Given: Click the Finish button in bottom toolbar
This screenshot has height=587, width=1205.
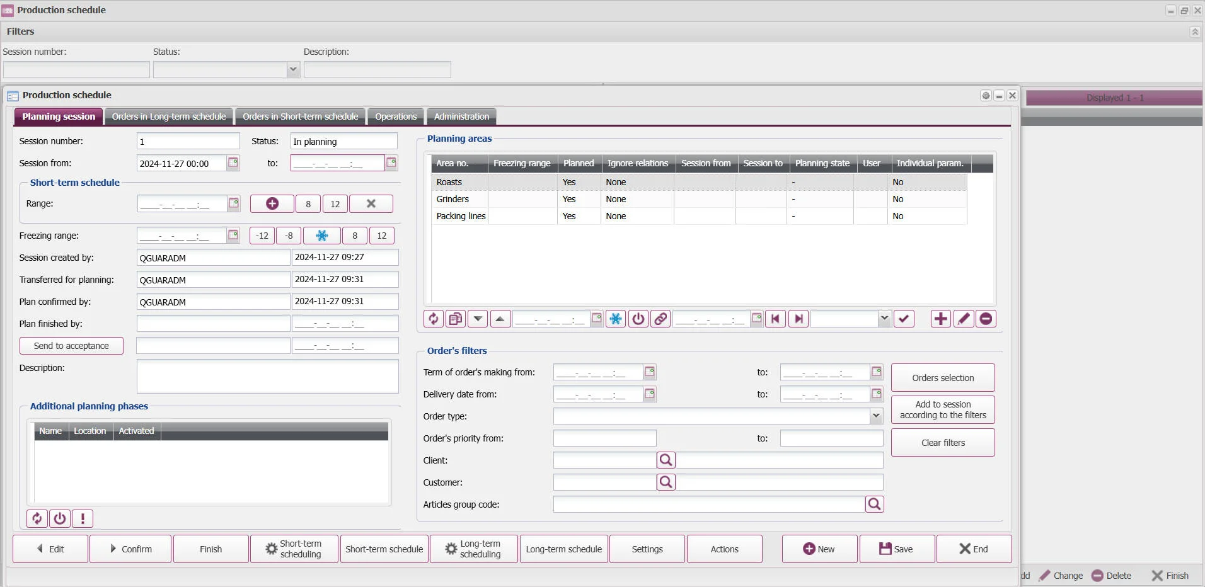Looking at the screenshot, I should [x=210, y=549].
